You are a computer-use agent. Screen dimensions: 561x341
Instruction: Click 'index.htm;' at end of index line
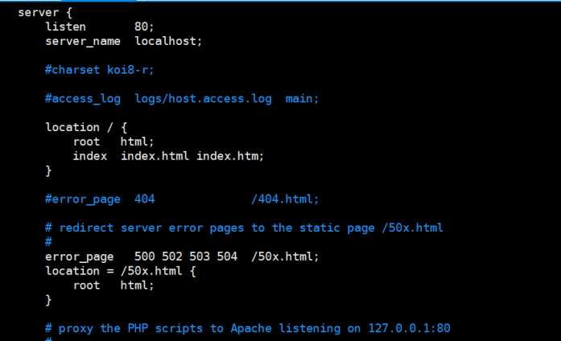tap(230, 156)
